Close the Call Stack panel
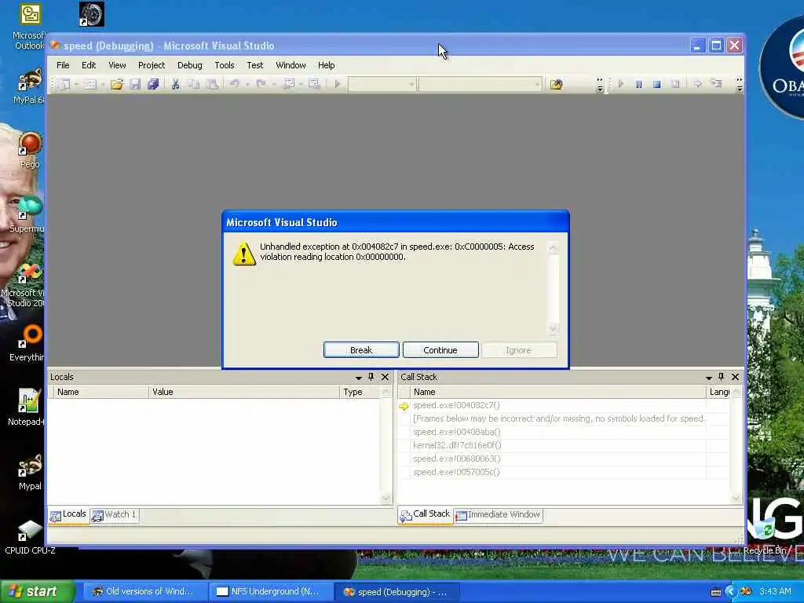The image size is (804, 603). point(735,377)
